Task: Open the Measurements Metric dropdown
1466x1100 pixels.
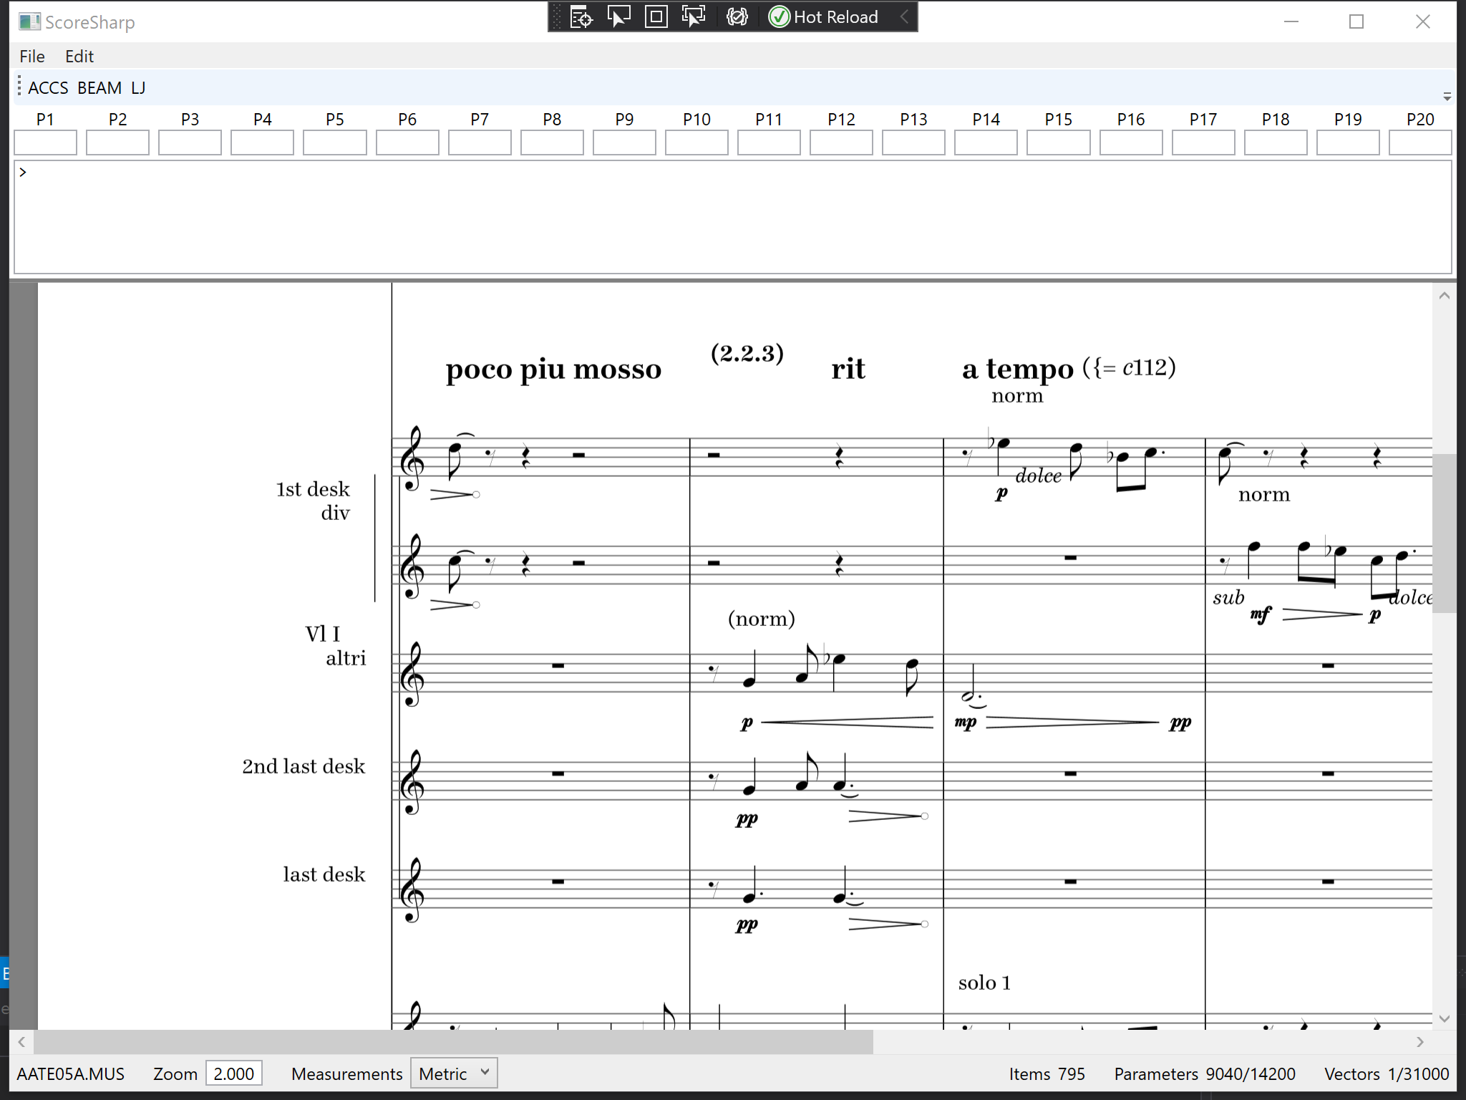Action: coord(454,1074)
